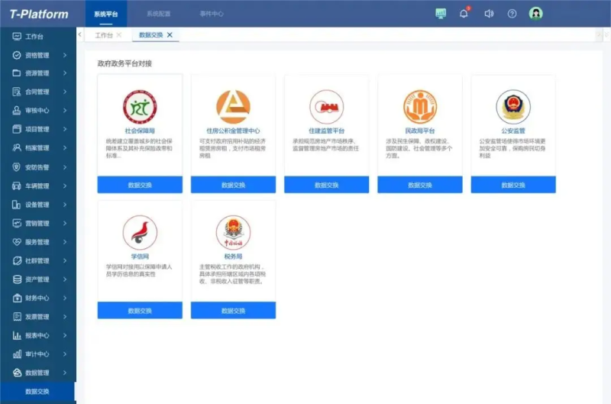The image size is (611, 404).
Task: Close the 工作台 page tab
Action: 119,35
